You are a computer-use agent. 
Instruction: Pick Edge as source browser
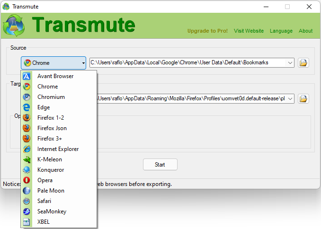tap(59, 107)
